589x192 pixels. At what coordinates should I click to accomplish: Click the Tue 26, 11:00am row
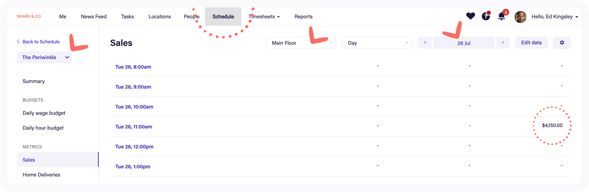340,127
